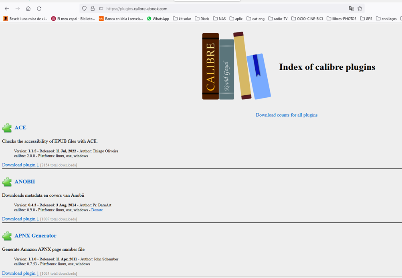This screenshot has width=402, height=278.
Task: Open Download counts for all plugins link
Action: click(286, 115)
